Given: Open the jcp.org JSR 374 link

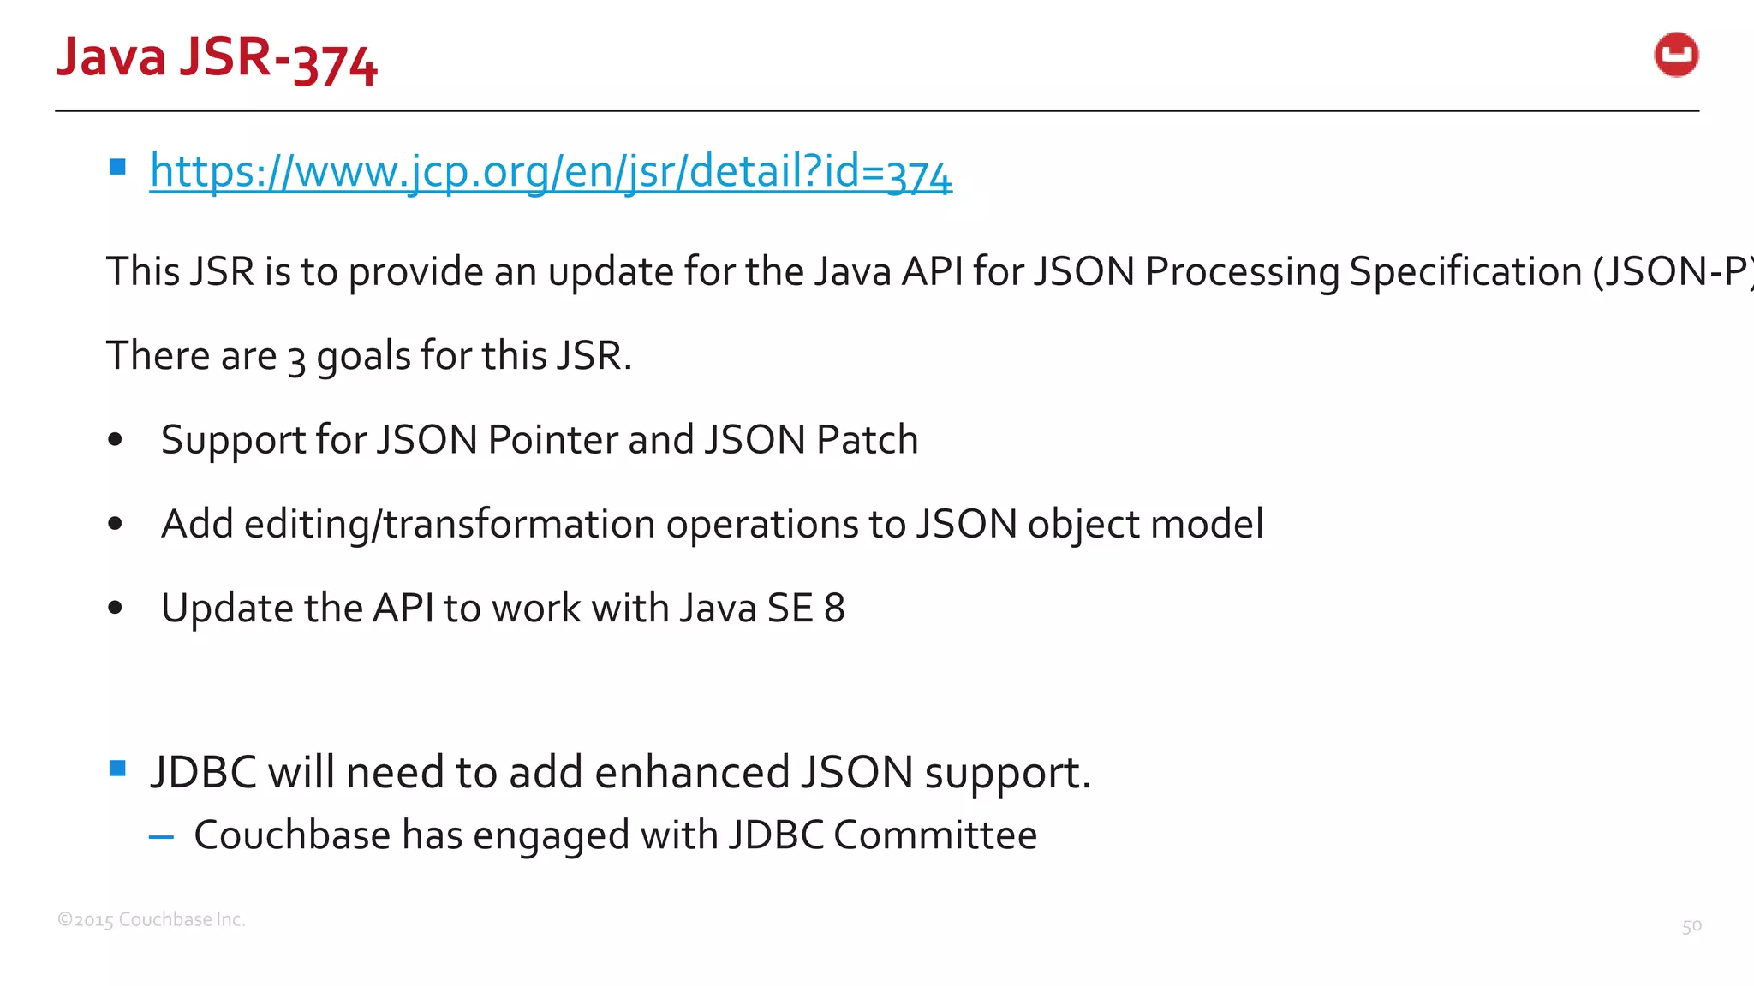Looking at the screenshot, I should [551, 171].
